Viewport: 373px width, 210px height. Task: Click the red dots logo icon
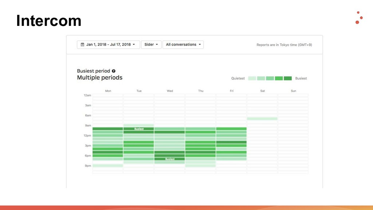pos(359,17)
